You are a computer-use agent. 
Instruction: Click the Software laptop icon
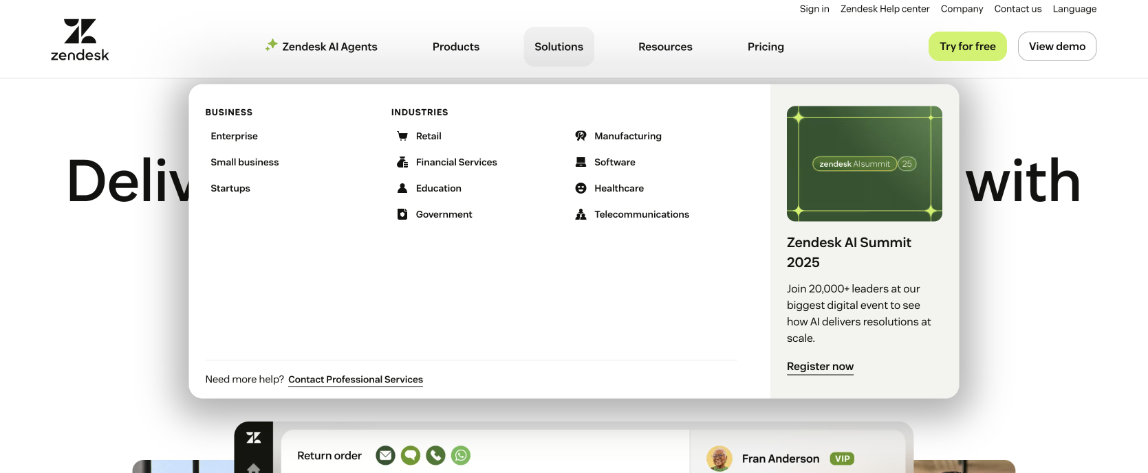click(x=581, y=162)
